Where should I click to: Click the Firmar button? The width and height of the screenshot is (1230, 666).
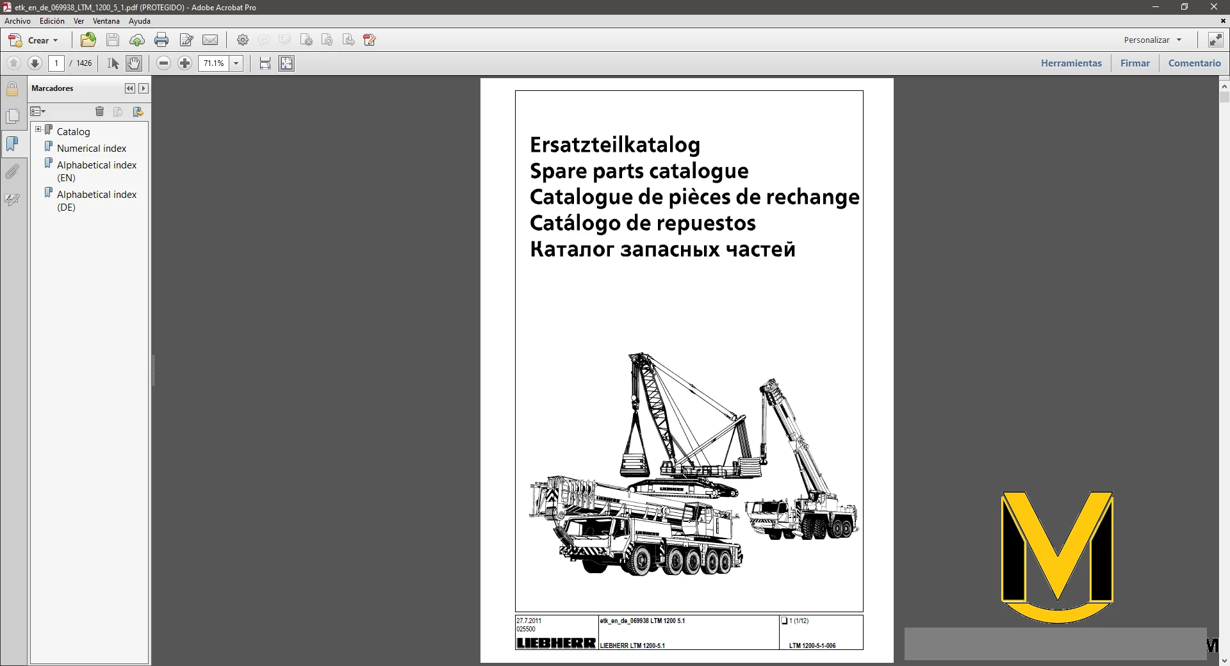(x=1135, y=63)
